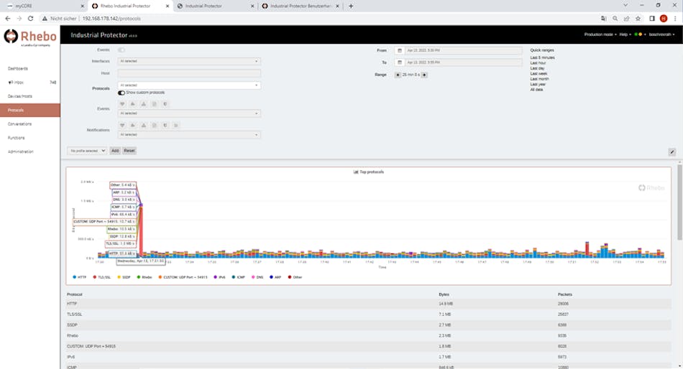Toggle ARP series in chart legend

tap(275, 277)
